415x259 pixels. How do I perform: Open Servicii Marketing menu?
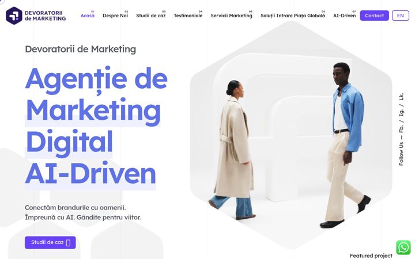[x=231, y=16]
